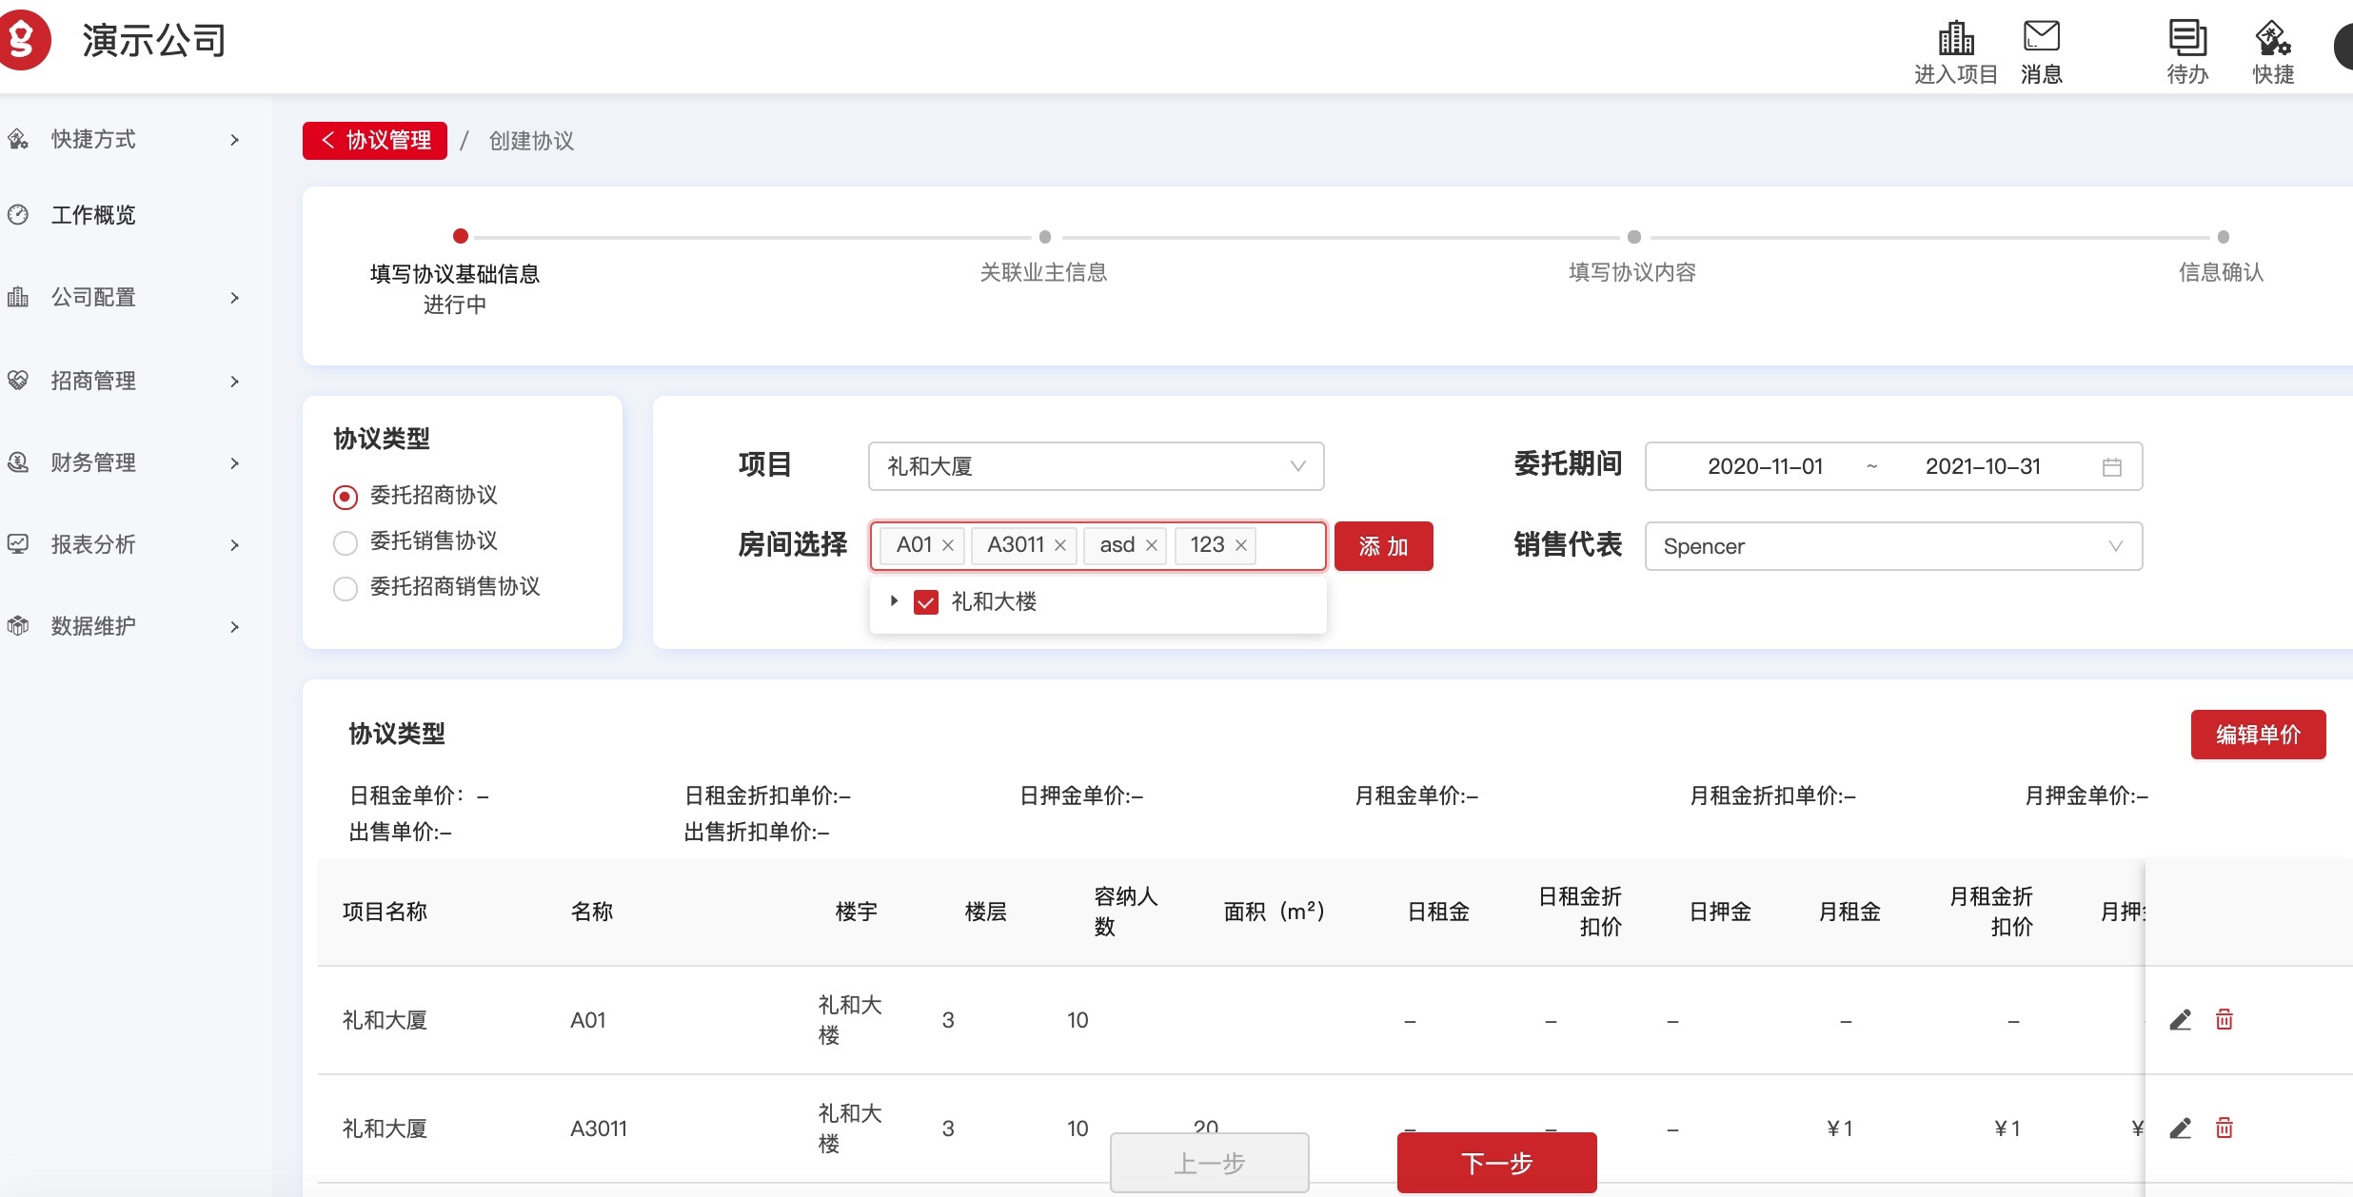Open the 消息 envelope icon

click(2041, 37)
